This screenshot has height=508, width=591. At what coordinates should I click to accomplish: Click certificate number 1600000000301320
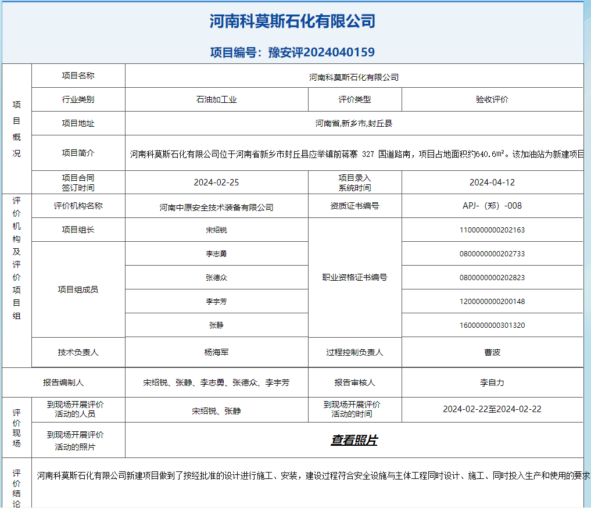click(492, 325)
